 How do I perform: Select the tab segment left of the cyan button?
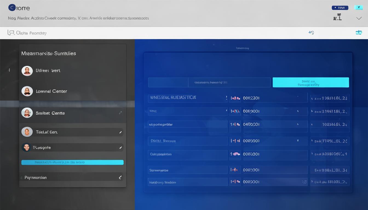(x=229, y=82)
